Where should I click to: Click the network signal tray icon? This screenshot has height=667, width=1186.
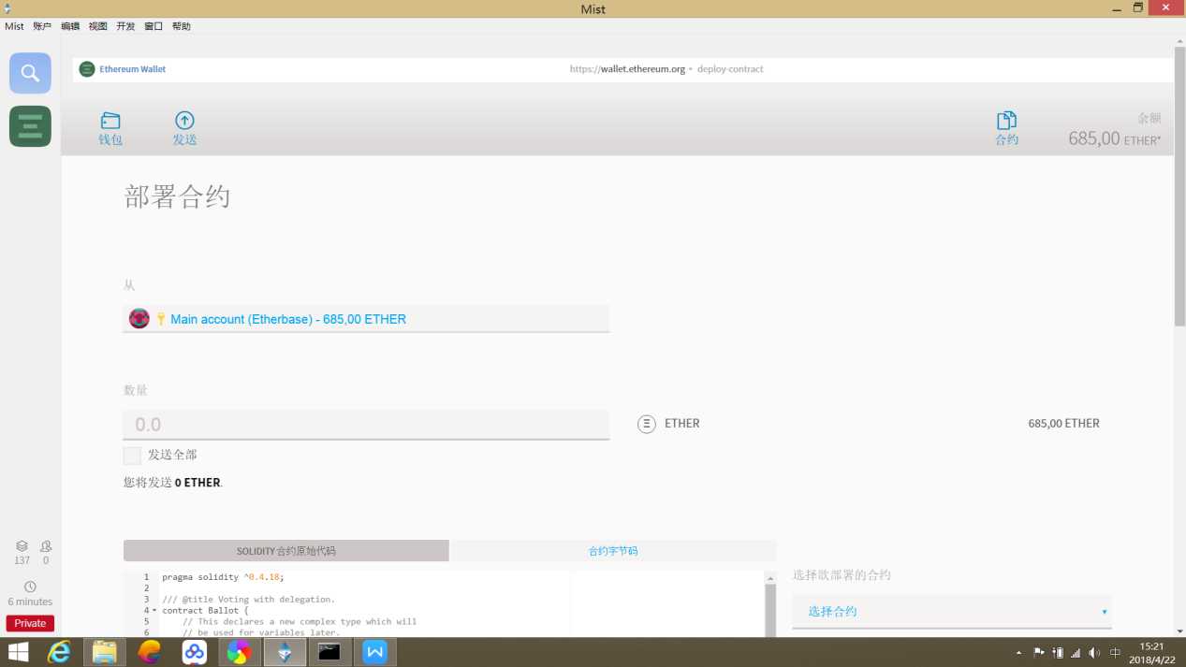(x=1076, y=652)
